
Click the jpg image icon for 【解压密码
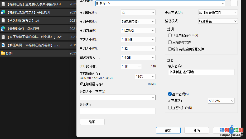(3, 45)
